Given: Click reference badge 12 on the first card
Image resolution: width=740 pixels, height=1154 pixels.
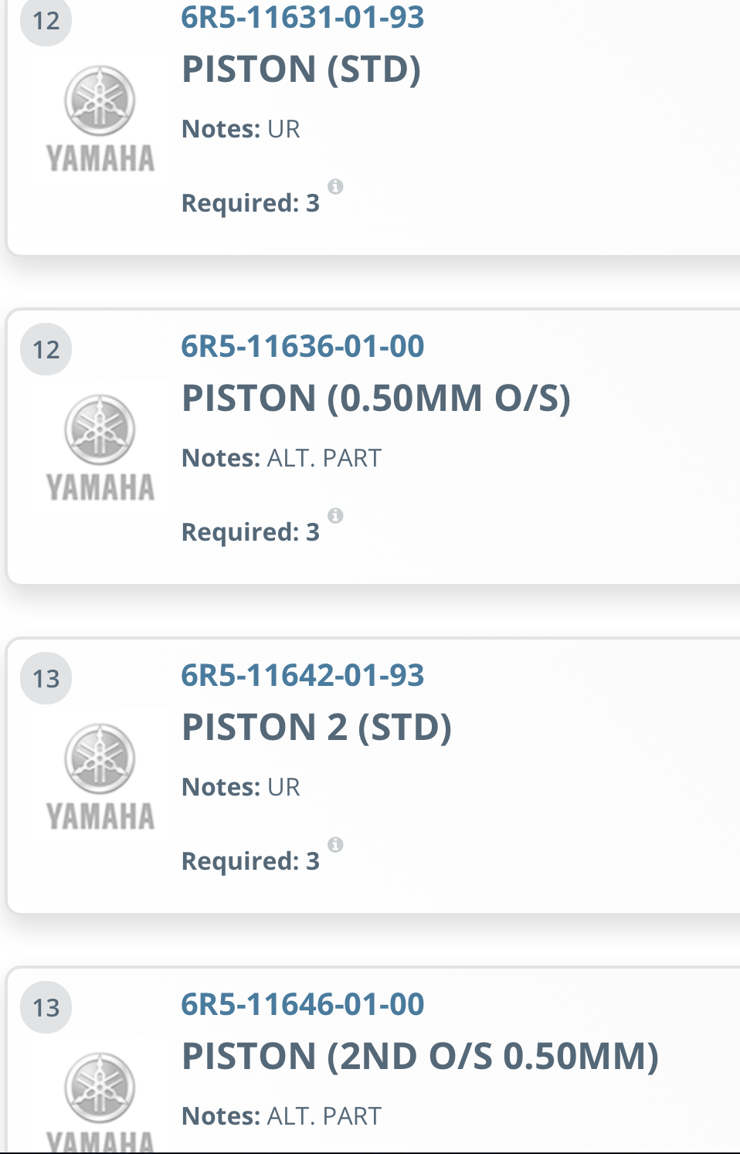Looking at the screenshot, I should click(46, 22).
